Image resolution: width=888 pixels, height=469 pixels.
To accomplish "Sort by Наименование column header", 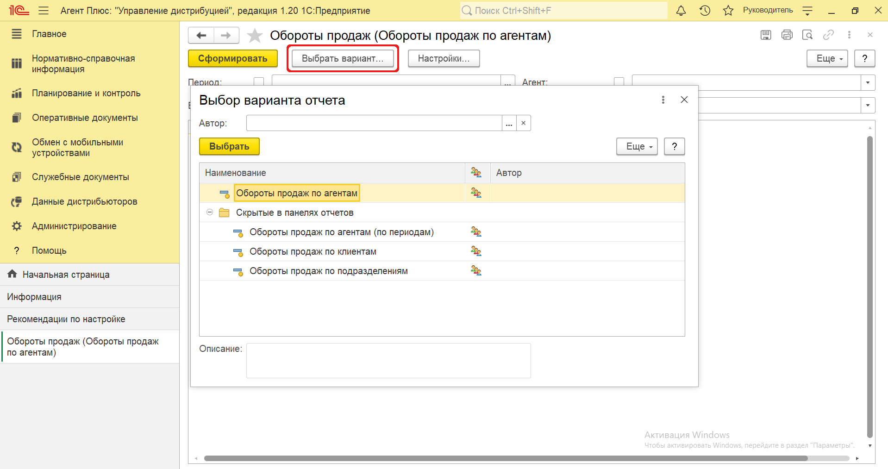I will click(x=332, y=173).
